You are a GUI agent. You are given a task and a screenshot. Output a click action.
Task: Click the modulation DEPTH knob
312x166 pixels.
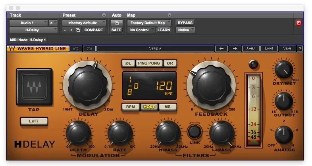78,133
